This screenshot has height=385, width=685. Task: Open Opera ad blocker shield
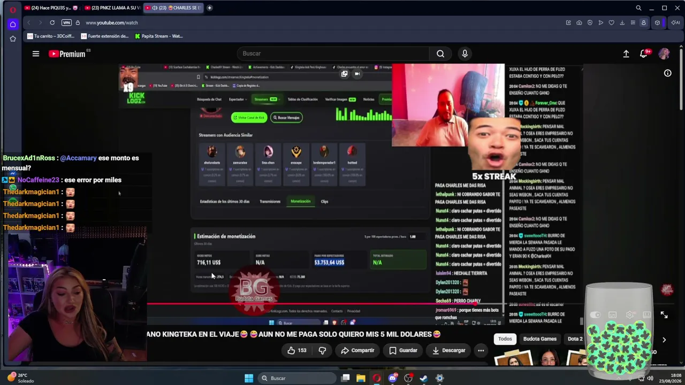[x=590, y=22]
